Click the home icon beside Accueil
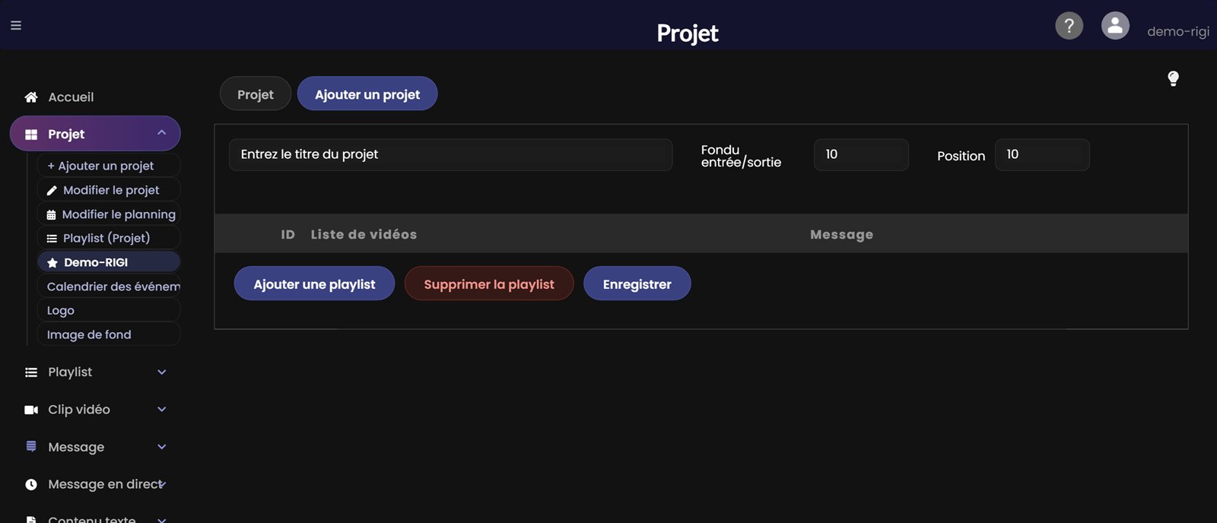 point(31,97)
